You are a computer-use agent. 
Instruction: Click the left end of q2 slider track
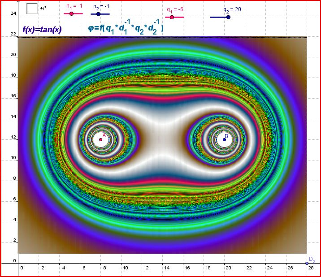[x=211, y=17]
